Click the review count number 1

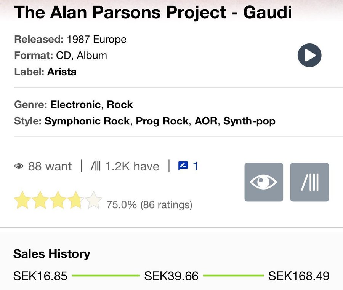pyautogui.click(x=195, y=166)
